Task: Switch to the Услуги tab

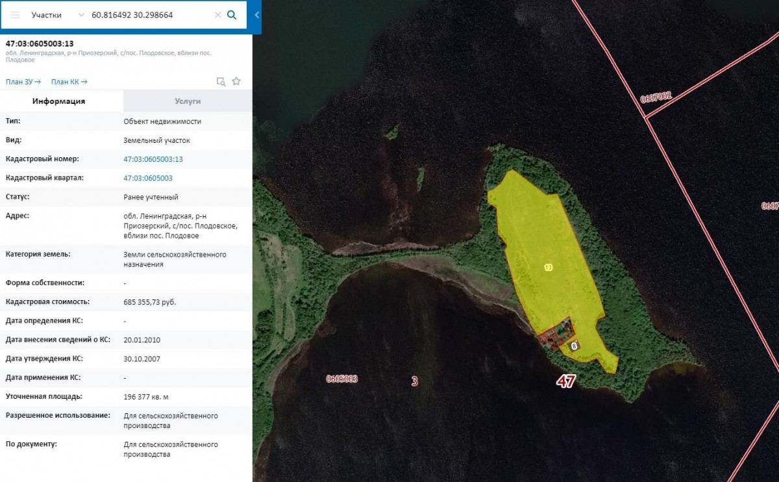Action: pyautogui.click(x=188, y=101)
